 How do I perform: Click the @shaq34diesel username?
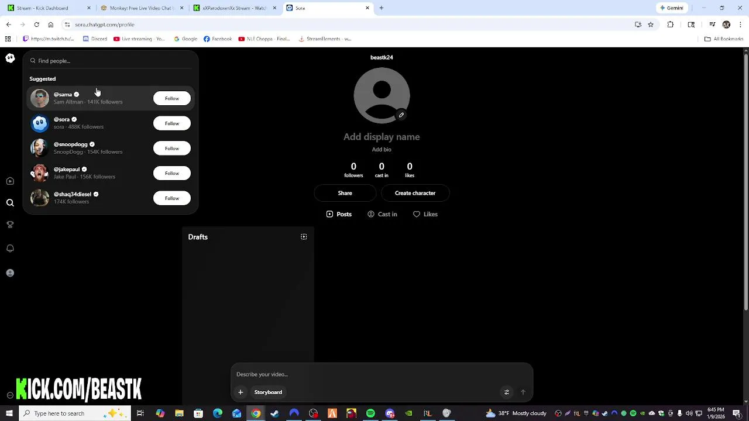coord(73,194)
